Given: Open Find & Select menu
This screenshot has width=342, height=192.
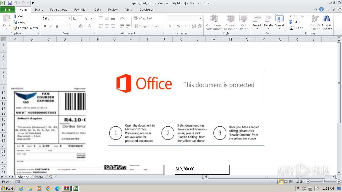Looking at the screenshot, I should click(x=327, y=22).
